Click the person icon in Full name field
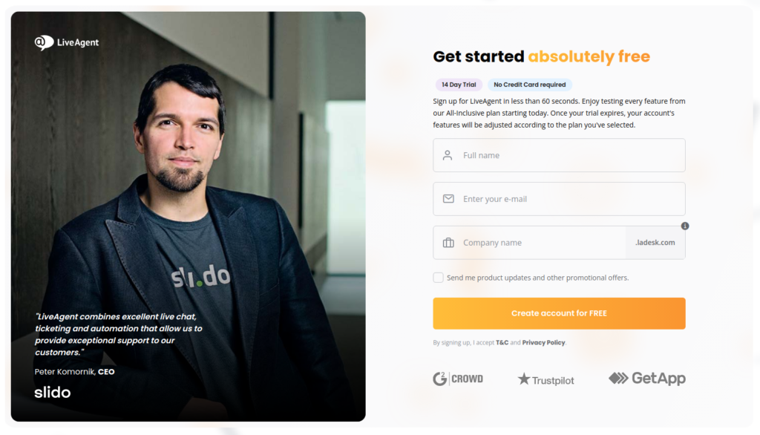The image size is (760, 435). [446, 155]
